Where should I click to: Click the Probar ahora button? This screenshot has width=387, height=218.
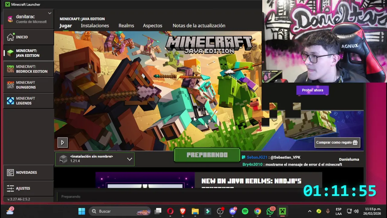click(312, 90)
